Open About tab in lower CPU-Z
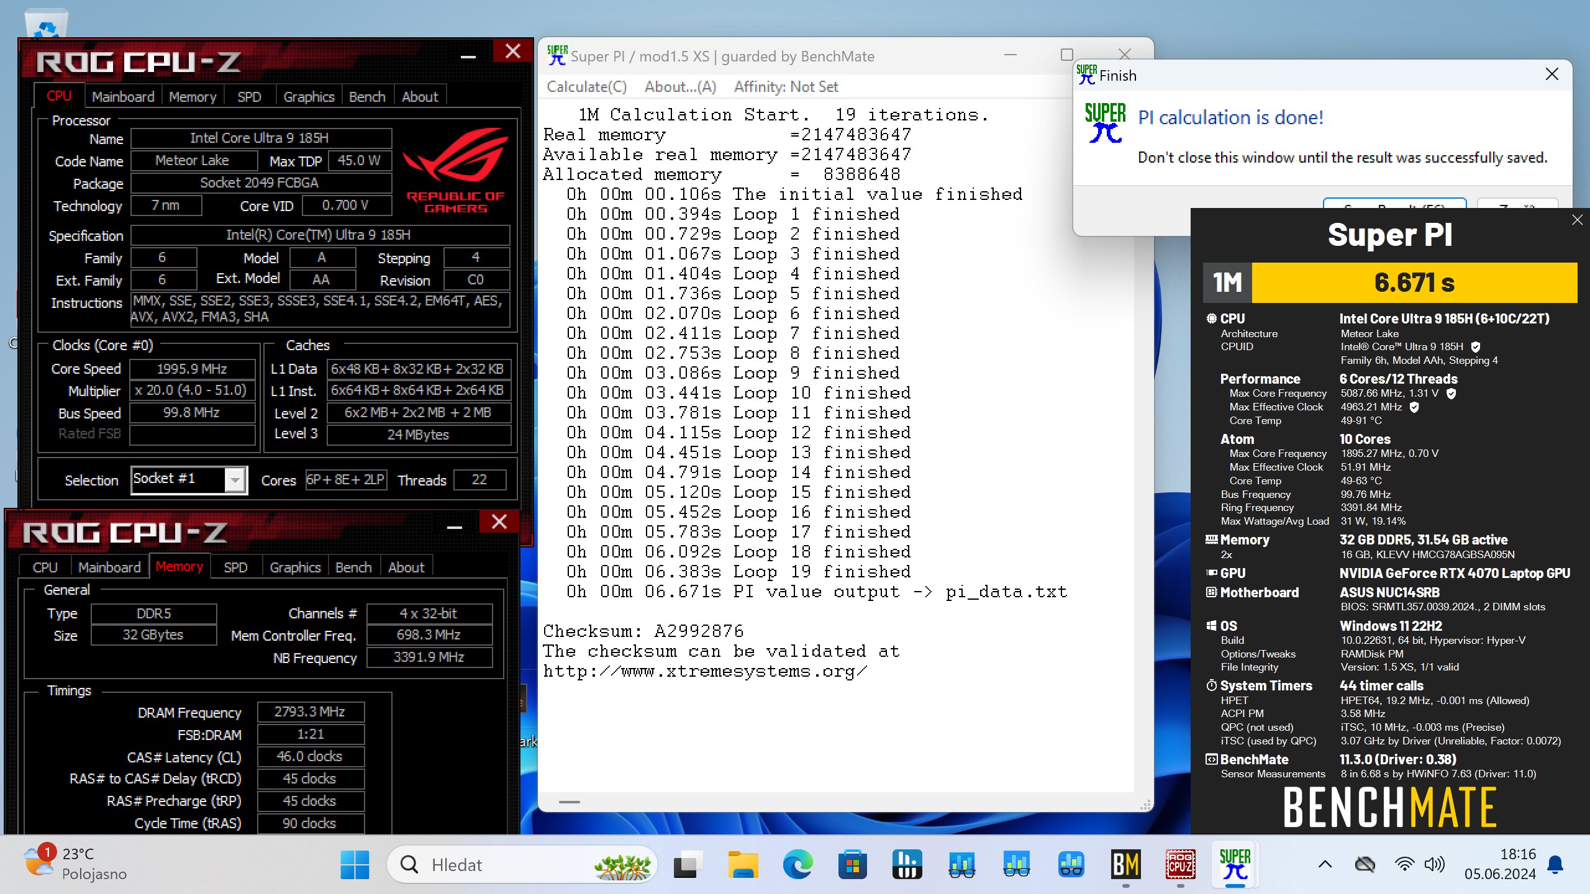1590x894 pixels. coord(406,567)
